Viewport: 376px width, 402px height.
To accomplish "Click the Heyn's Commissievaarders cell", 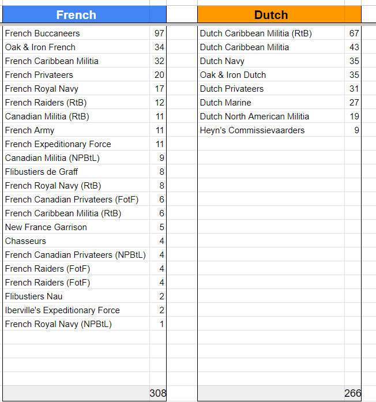I will [252, 130].
